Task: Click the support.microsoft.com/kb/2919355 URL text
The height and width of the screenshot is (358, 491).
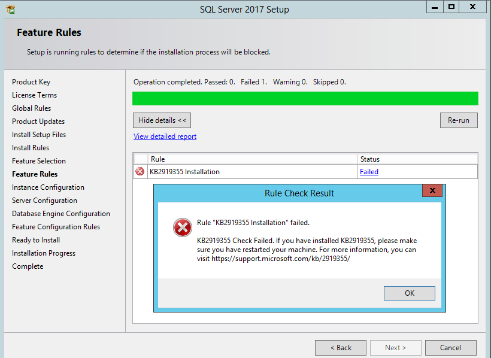Action: [x=281, y=259]
